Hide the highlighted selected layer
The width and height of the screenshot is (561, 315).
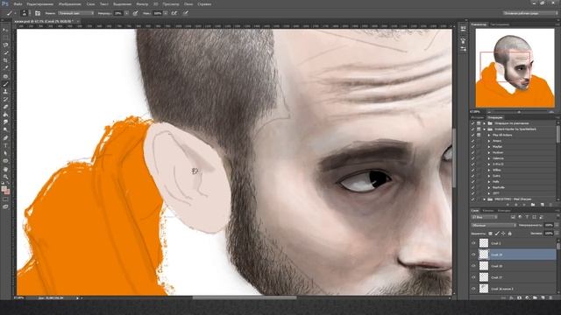coord(473,255)
